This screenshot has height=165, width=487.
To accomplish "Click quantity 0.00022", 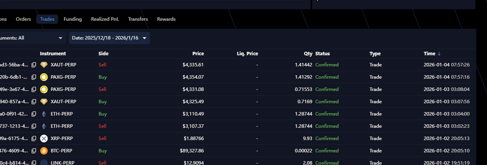I will tap(303, 151).
